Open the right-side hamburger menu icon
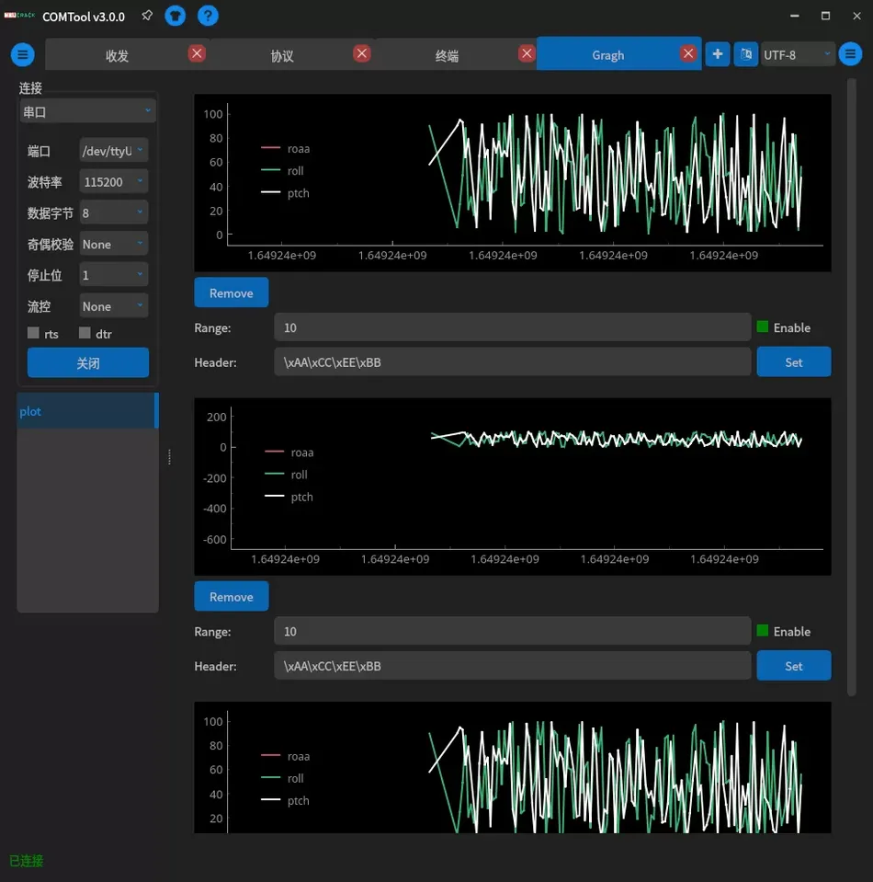The width and height of the screenshot is (873, 882). 850,54
